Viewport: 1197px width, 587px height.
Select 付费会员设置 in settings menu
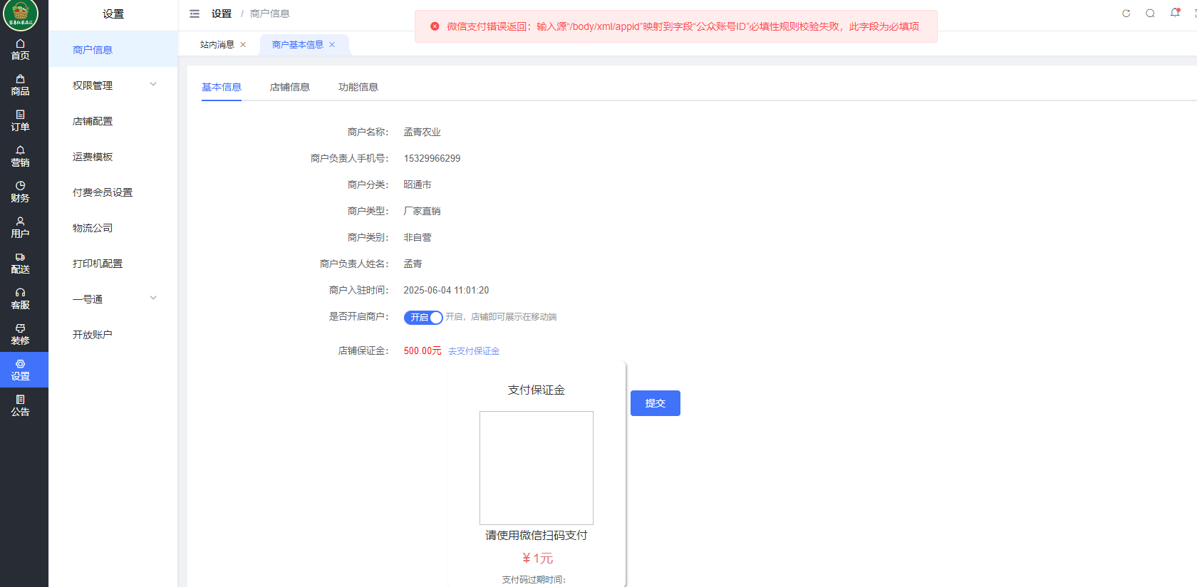pyautogui.click(x=113, y=192)
